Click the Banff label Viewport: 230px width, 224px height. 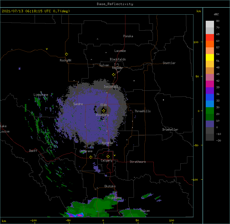(33, 151)
